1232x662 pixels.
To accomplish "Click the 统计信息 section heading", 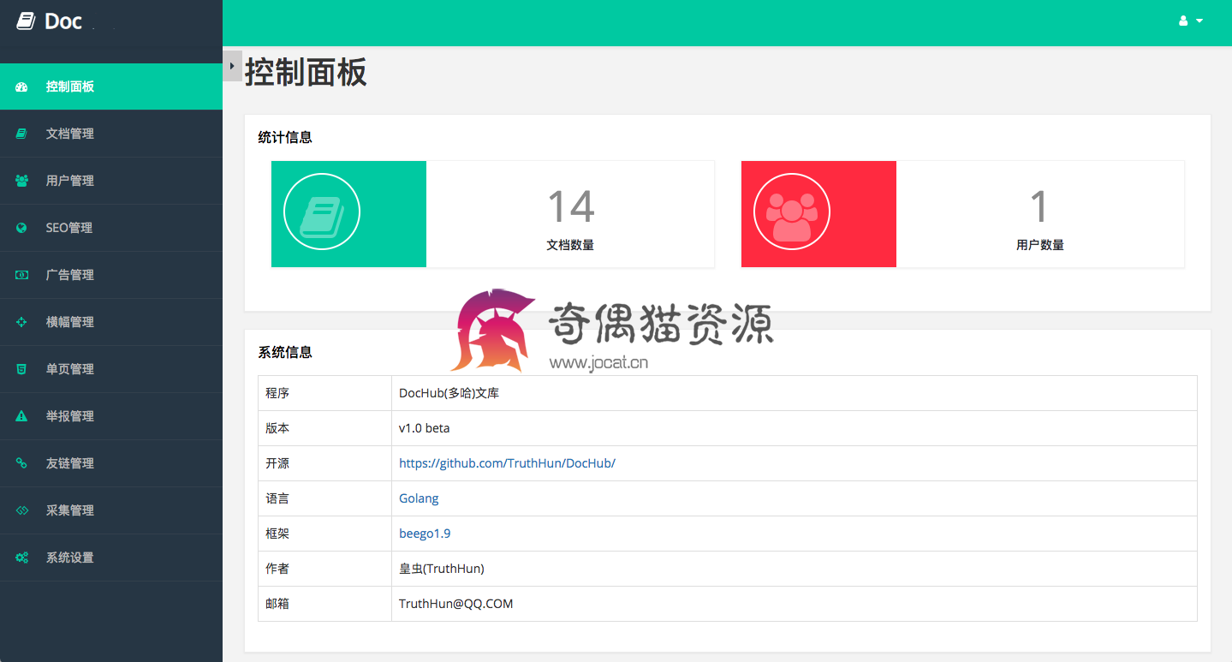I will click(285, 137).
